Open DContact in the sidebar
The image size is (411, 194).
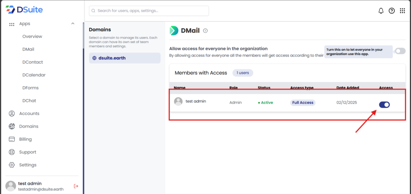pyautogui.click(x=33, y=62)
